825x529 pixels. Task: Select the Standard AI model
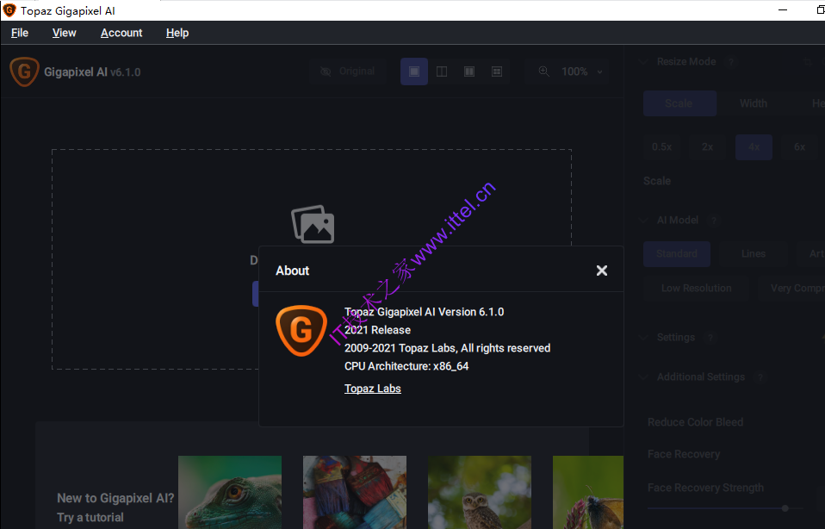pyautogui.click(x=677, y=253)
